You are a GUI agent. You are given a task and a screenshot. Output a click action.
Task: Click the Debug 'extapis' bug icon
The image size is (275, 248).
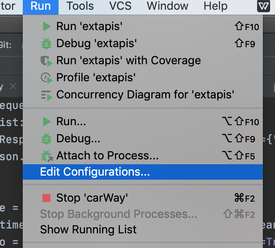coord(47,44)
